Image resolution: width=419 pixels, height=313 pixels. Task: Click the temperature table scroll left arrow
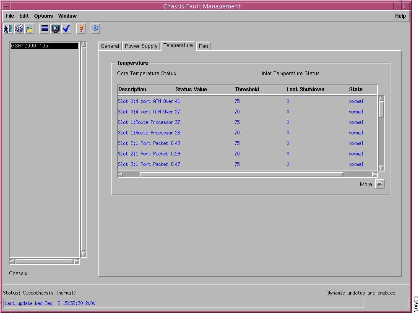(x=120, y=175)
